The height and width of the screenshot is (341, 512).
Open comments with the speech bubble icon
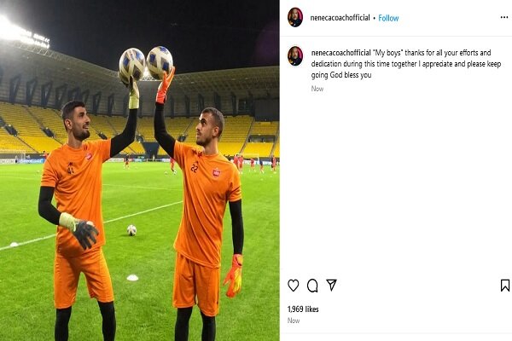[312, 286]
